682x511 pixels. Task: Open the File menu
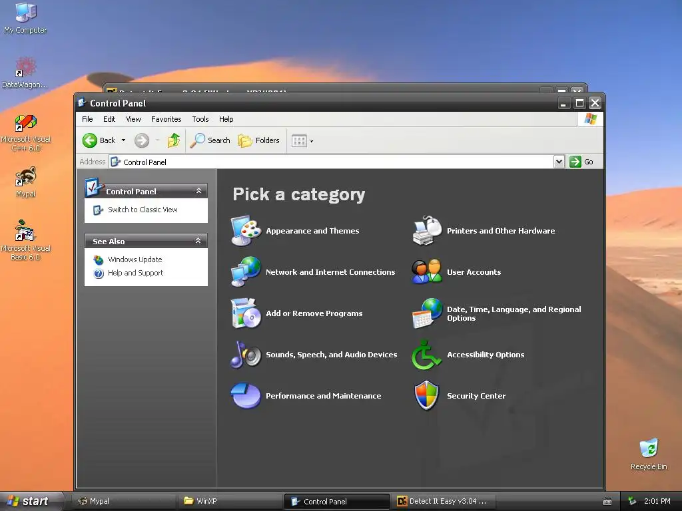87,119
